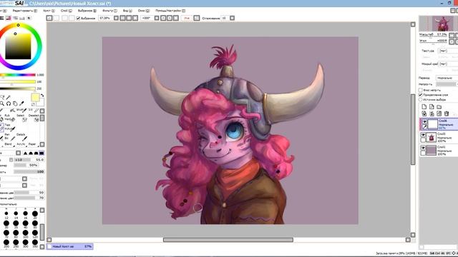This screenshot has height=257, width=458.
Task: Click the trash icon to delete layer
Action: (447, 114)
